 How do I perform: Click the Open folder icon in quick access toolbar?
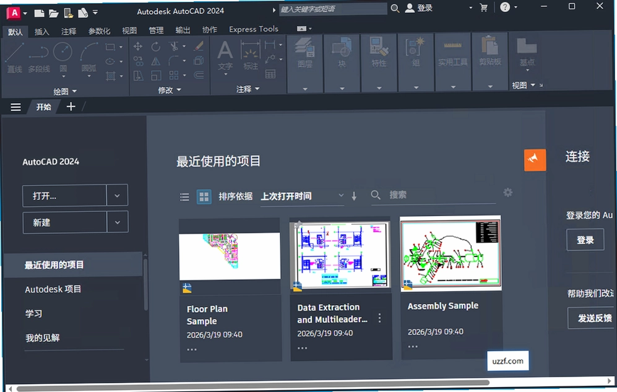(x=53, y=14)
